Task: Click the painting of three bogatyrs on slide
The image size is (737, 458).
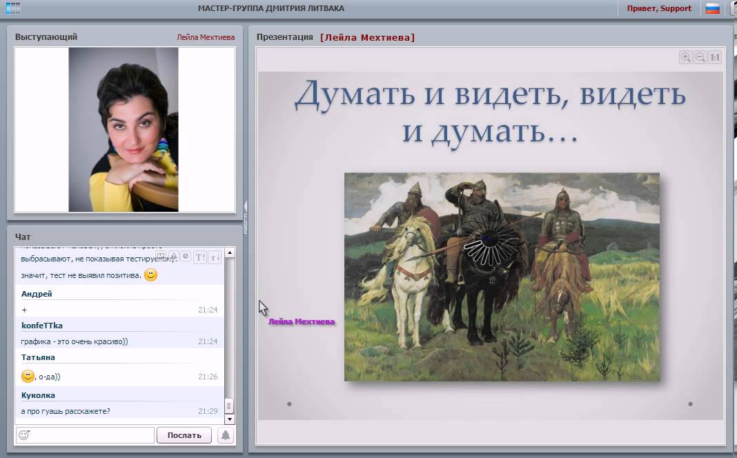Action: coord(502,277)
